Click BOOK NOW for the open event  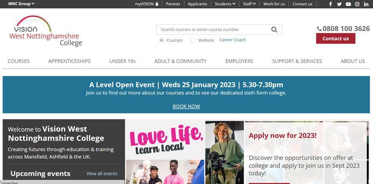click(x=186, y=106)
